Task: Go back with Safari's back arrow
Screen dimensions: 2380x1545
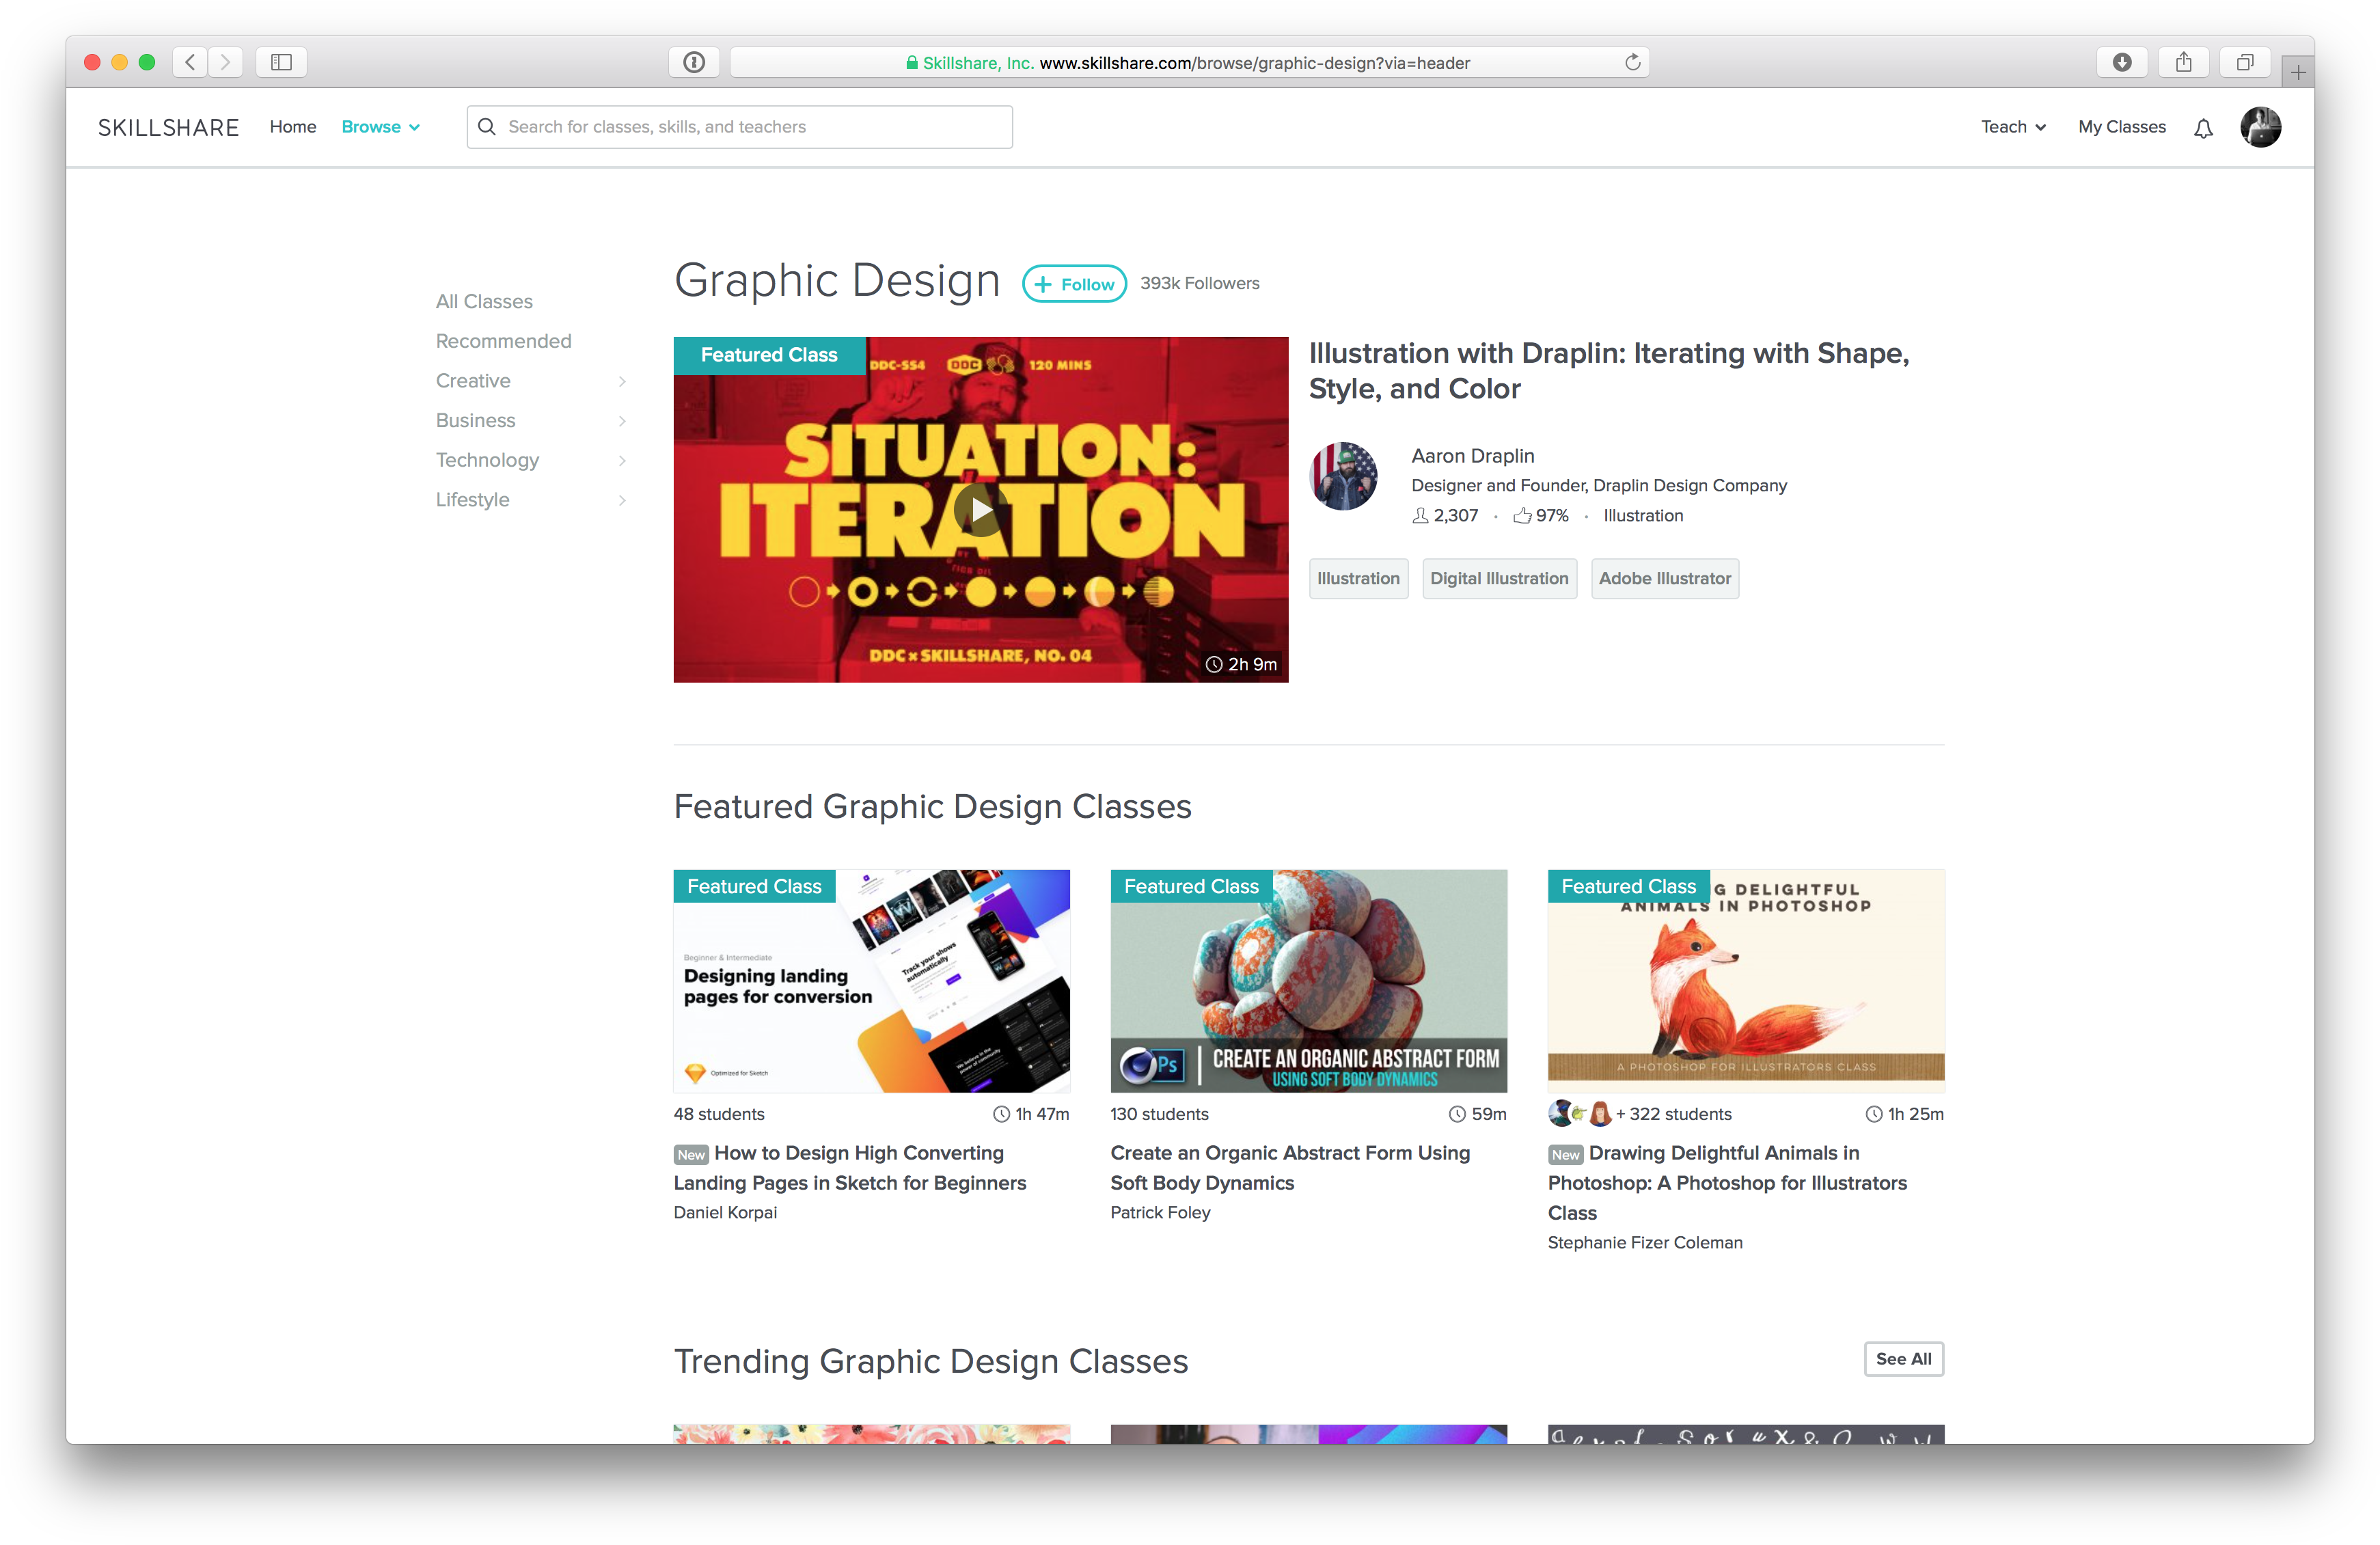Action: coord(190,62)
